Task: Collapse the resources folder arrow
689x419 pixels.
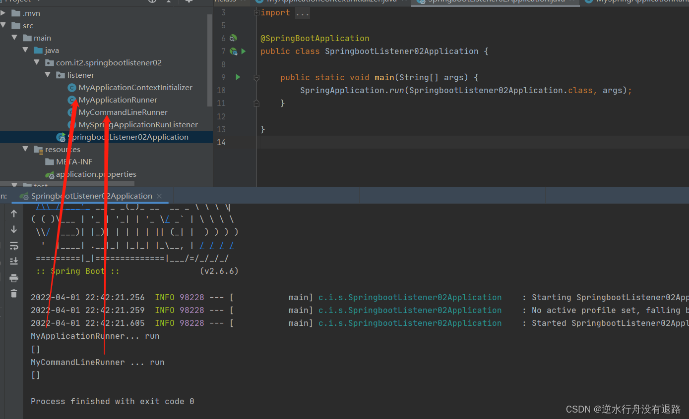Action: pos(25,149)
